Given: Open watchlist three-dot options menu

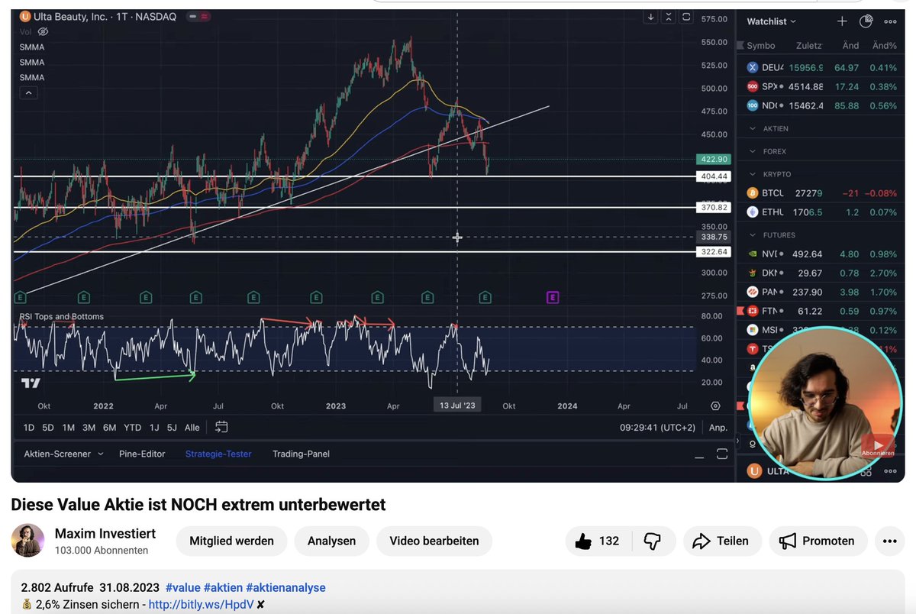Looking at the screenshot, I should click(x=889, y=21).
